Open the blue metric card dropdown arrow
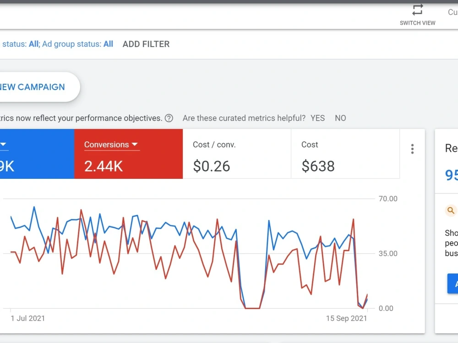Image resolution: width=458 pixels, height=343 pixels. click(x=3, y=145)
